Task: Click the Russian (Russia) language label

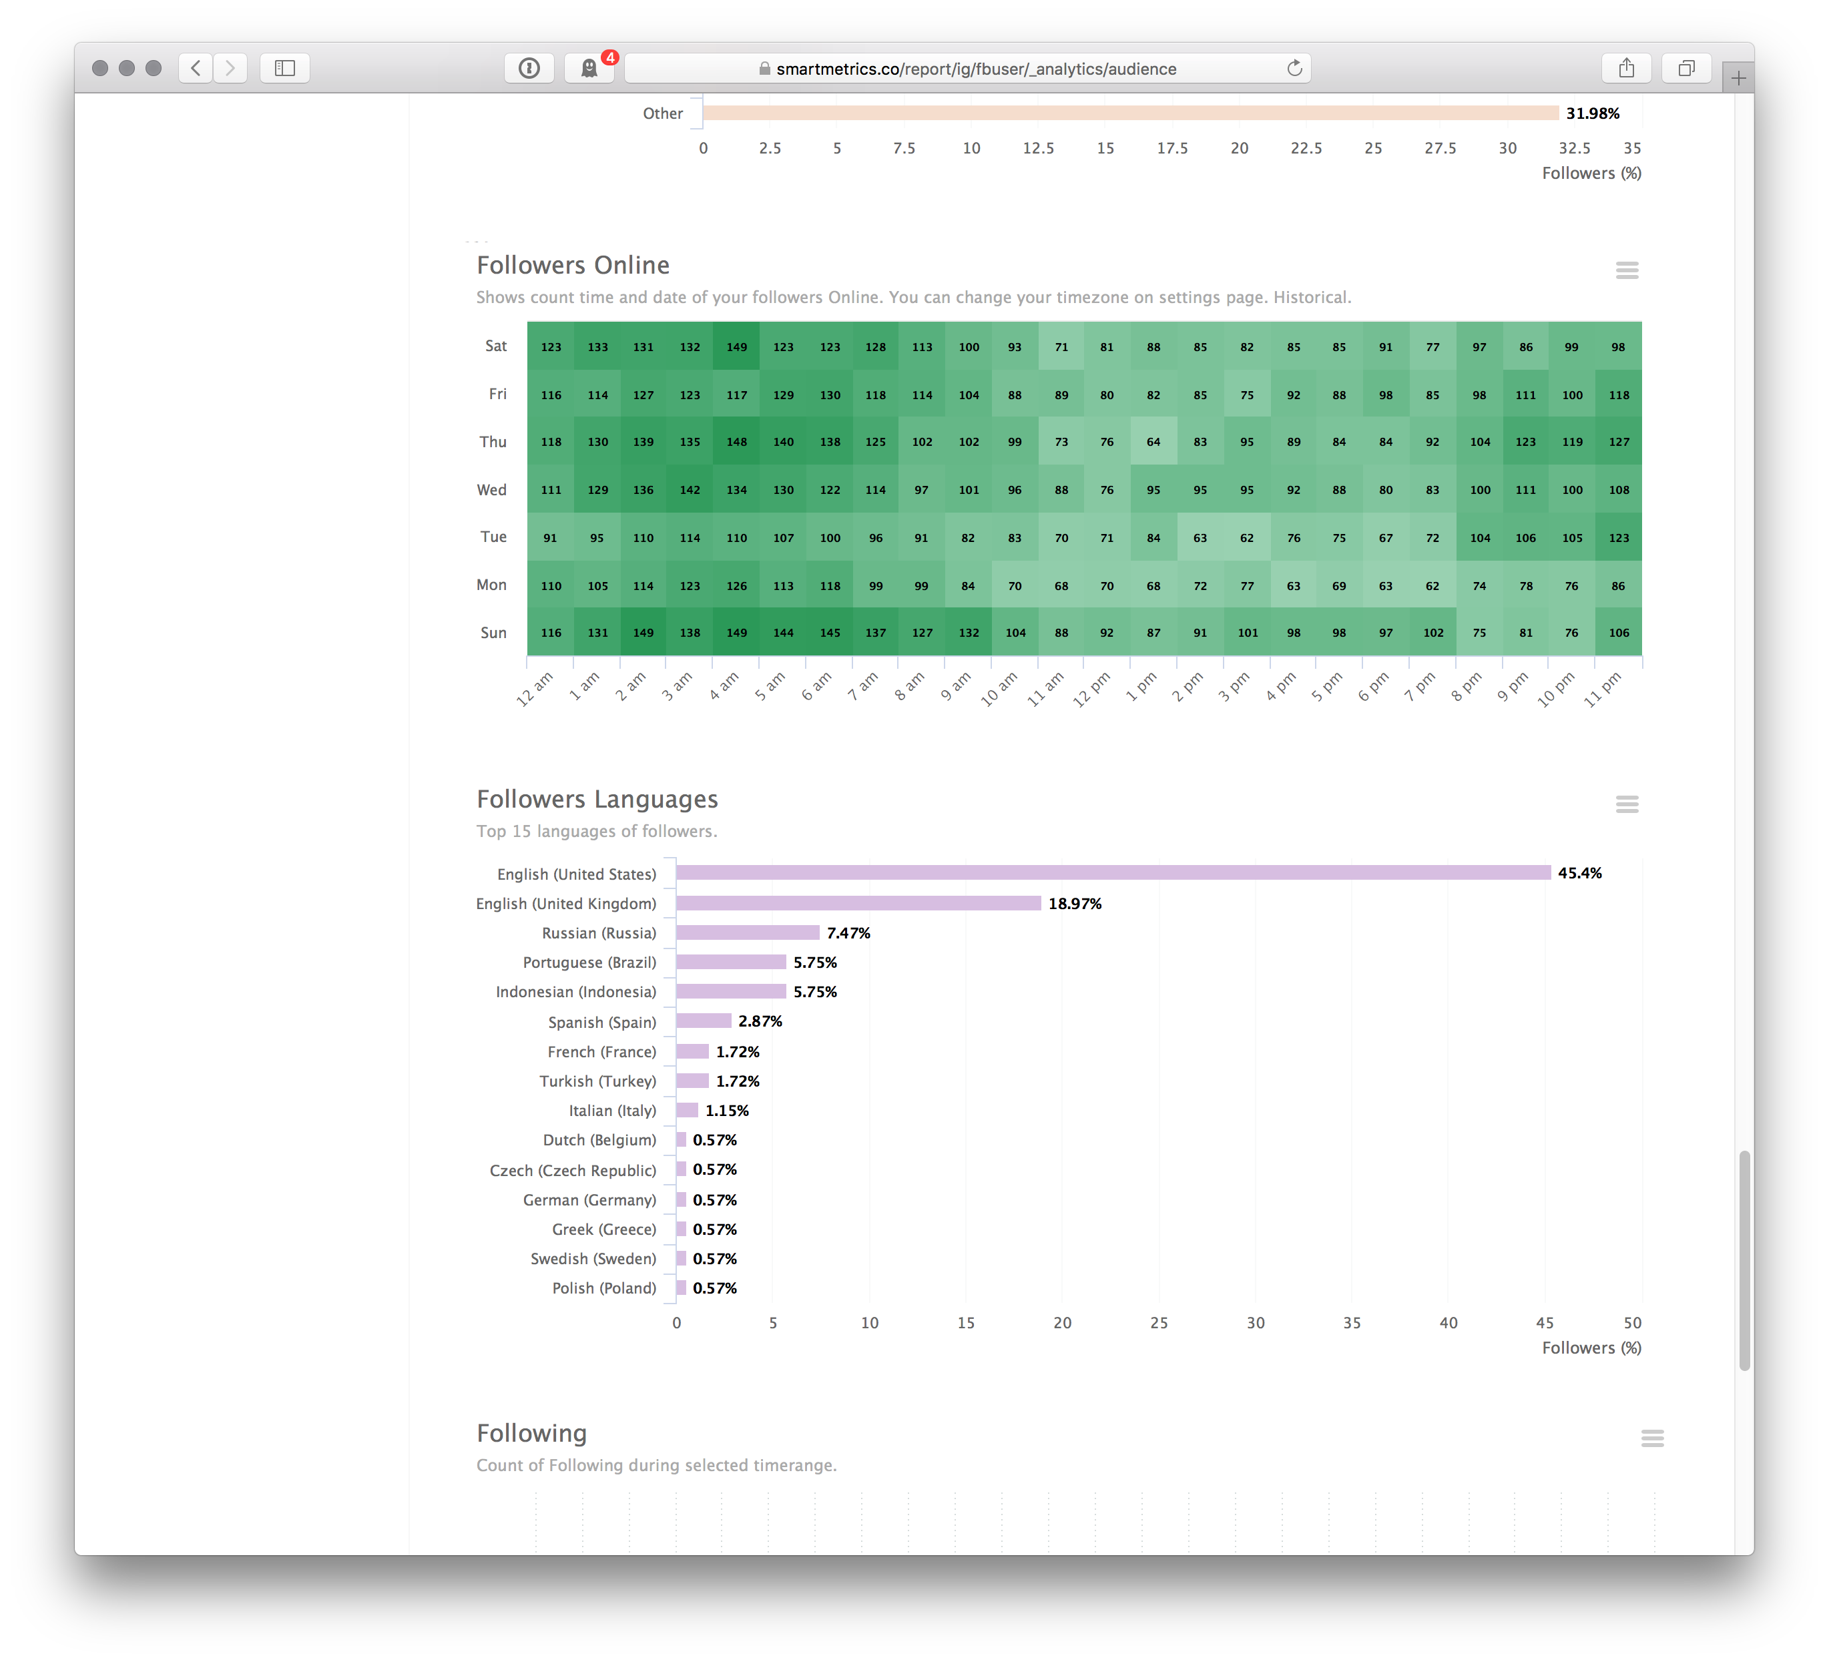Action: pos(599,932)
